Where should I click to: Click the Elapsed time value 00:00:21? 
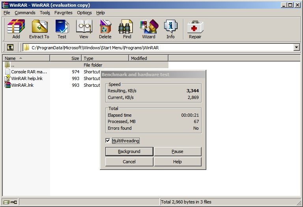[x=190, y=115]
